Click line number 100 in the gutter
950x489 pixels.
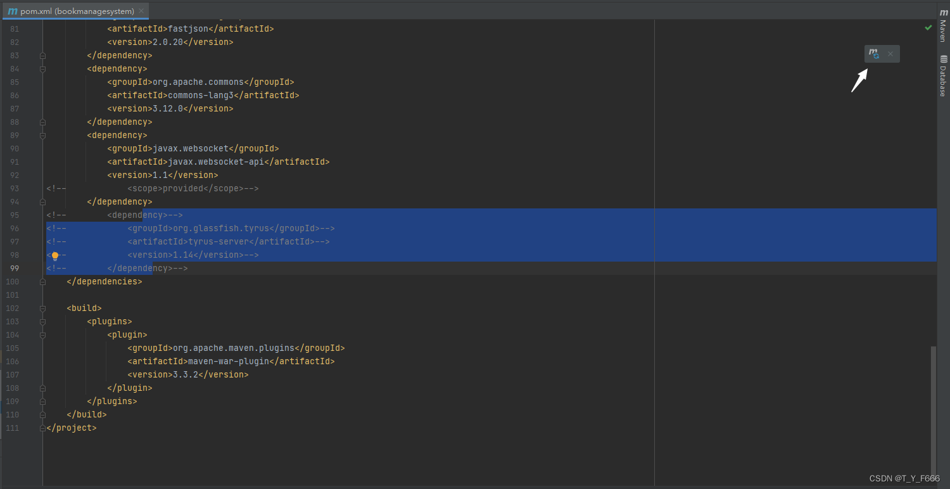12,281
